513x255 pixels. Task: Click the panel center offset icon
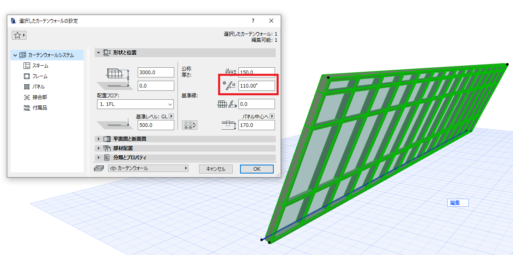(x=229, y=125)
